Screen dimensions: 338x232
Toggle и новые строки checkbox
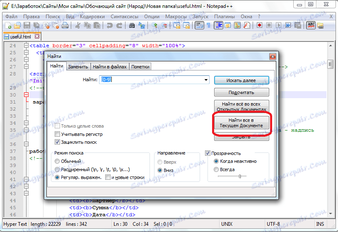[108, 177]
